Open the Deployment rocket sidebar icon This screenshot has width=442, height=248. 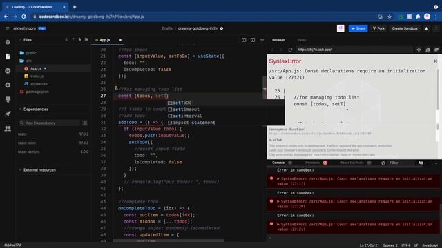(x=8, y=114)
